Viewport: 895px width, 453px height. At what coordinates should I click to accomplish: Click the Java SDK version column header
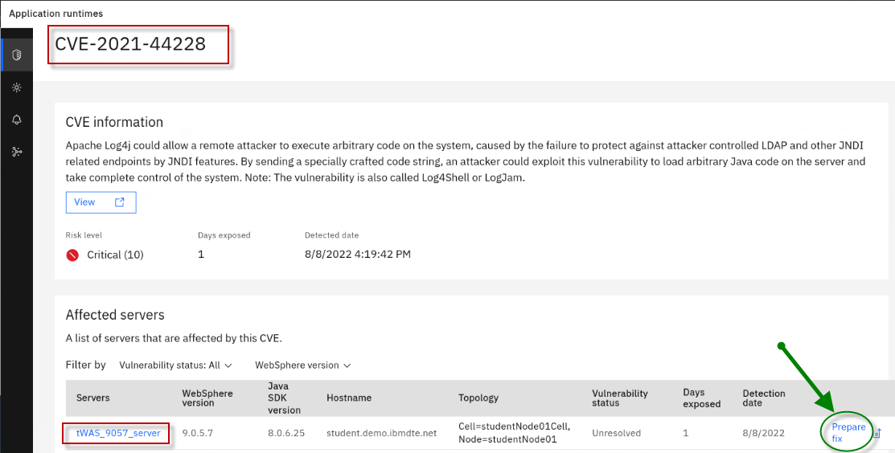283,398
